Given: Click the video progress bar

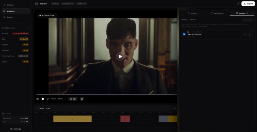Looking at the screenshot, I should coord(106,95).
